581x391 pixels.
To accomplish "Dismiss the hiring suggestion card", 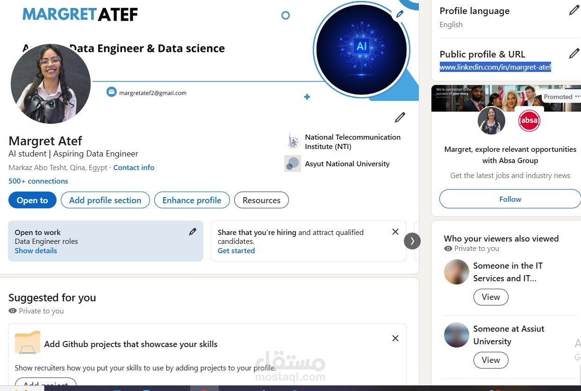I will (395, 231).
